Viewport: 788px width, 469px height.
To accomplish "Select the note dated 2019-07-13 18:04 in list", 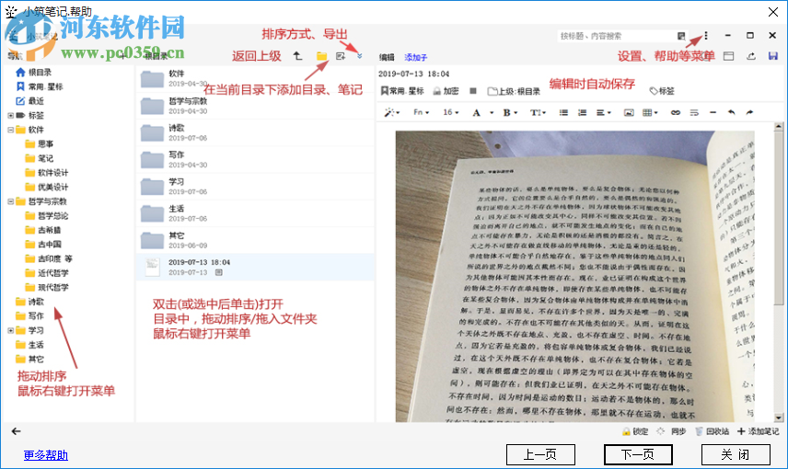I will coord(255,267).
